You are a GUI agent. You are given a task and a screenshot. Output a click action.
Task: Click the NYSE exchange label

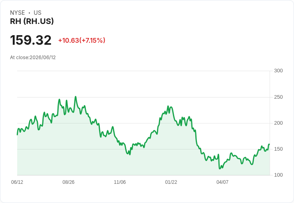[18, 13]
